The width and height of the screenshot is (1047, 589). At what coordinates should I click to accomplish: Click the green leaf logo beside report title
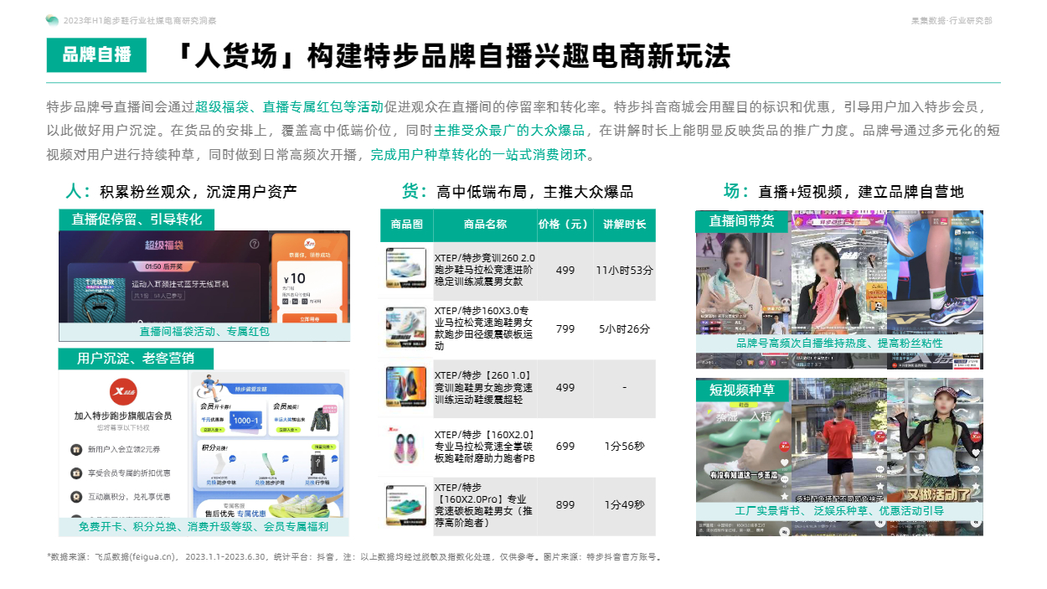(x=52, y=20)
